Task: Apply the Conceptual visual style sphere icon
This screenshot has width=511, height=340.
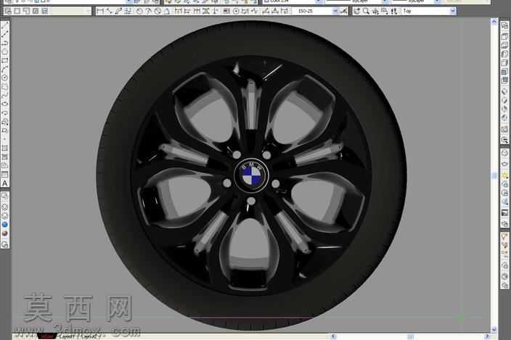Action: pos(5,233)
